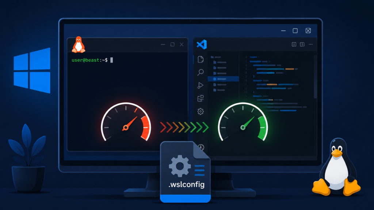Select the highlighted file row in VS Code explorer
Image resolution: width=374 pixels, height=210 pixels.
tap(223, 79)
